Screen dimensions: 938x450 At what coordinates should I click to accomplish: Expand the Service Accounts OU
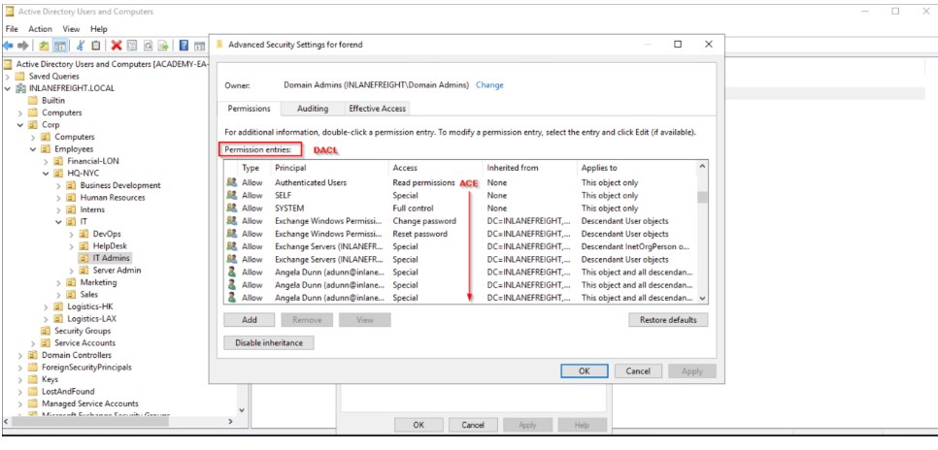click(x=33, y=343)
